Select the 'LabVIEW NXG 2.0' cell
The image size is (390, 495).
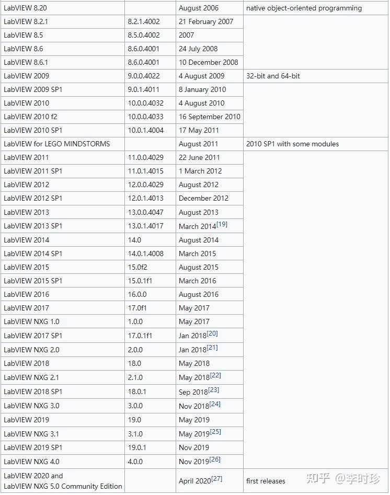(63, 350)
